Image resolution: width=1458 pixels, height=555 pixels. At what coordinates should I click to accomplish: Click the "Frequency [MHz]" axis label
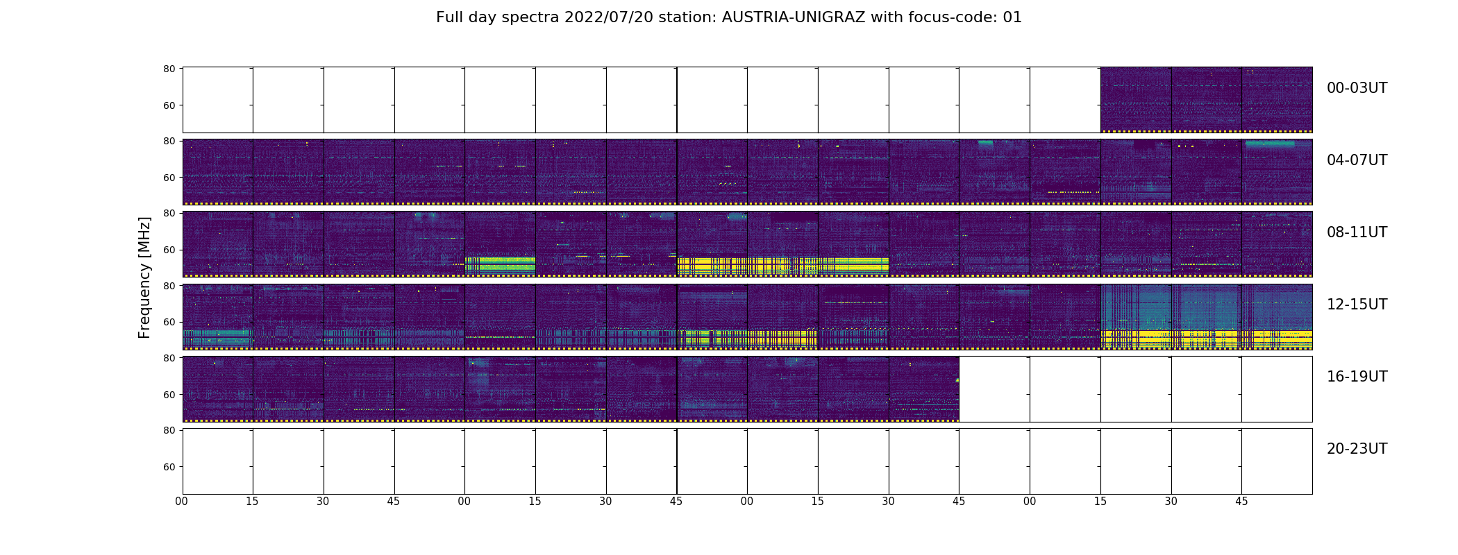144,277
